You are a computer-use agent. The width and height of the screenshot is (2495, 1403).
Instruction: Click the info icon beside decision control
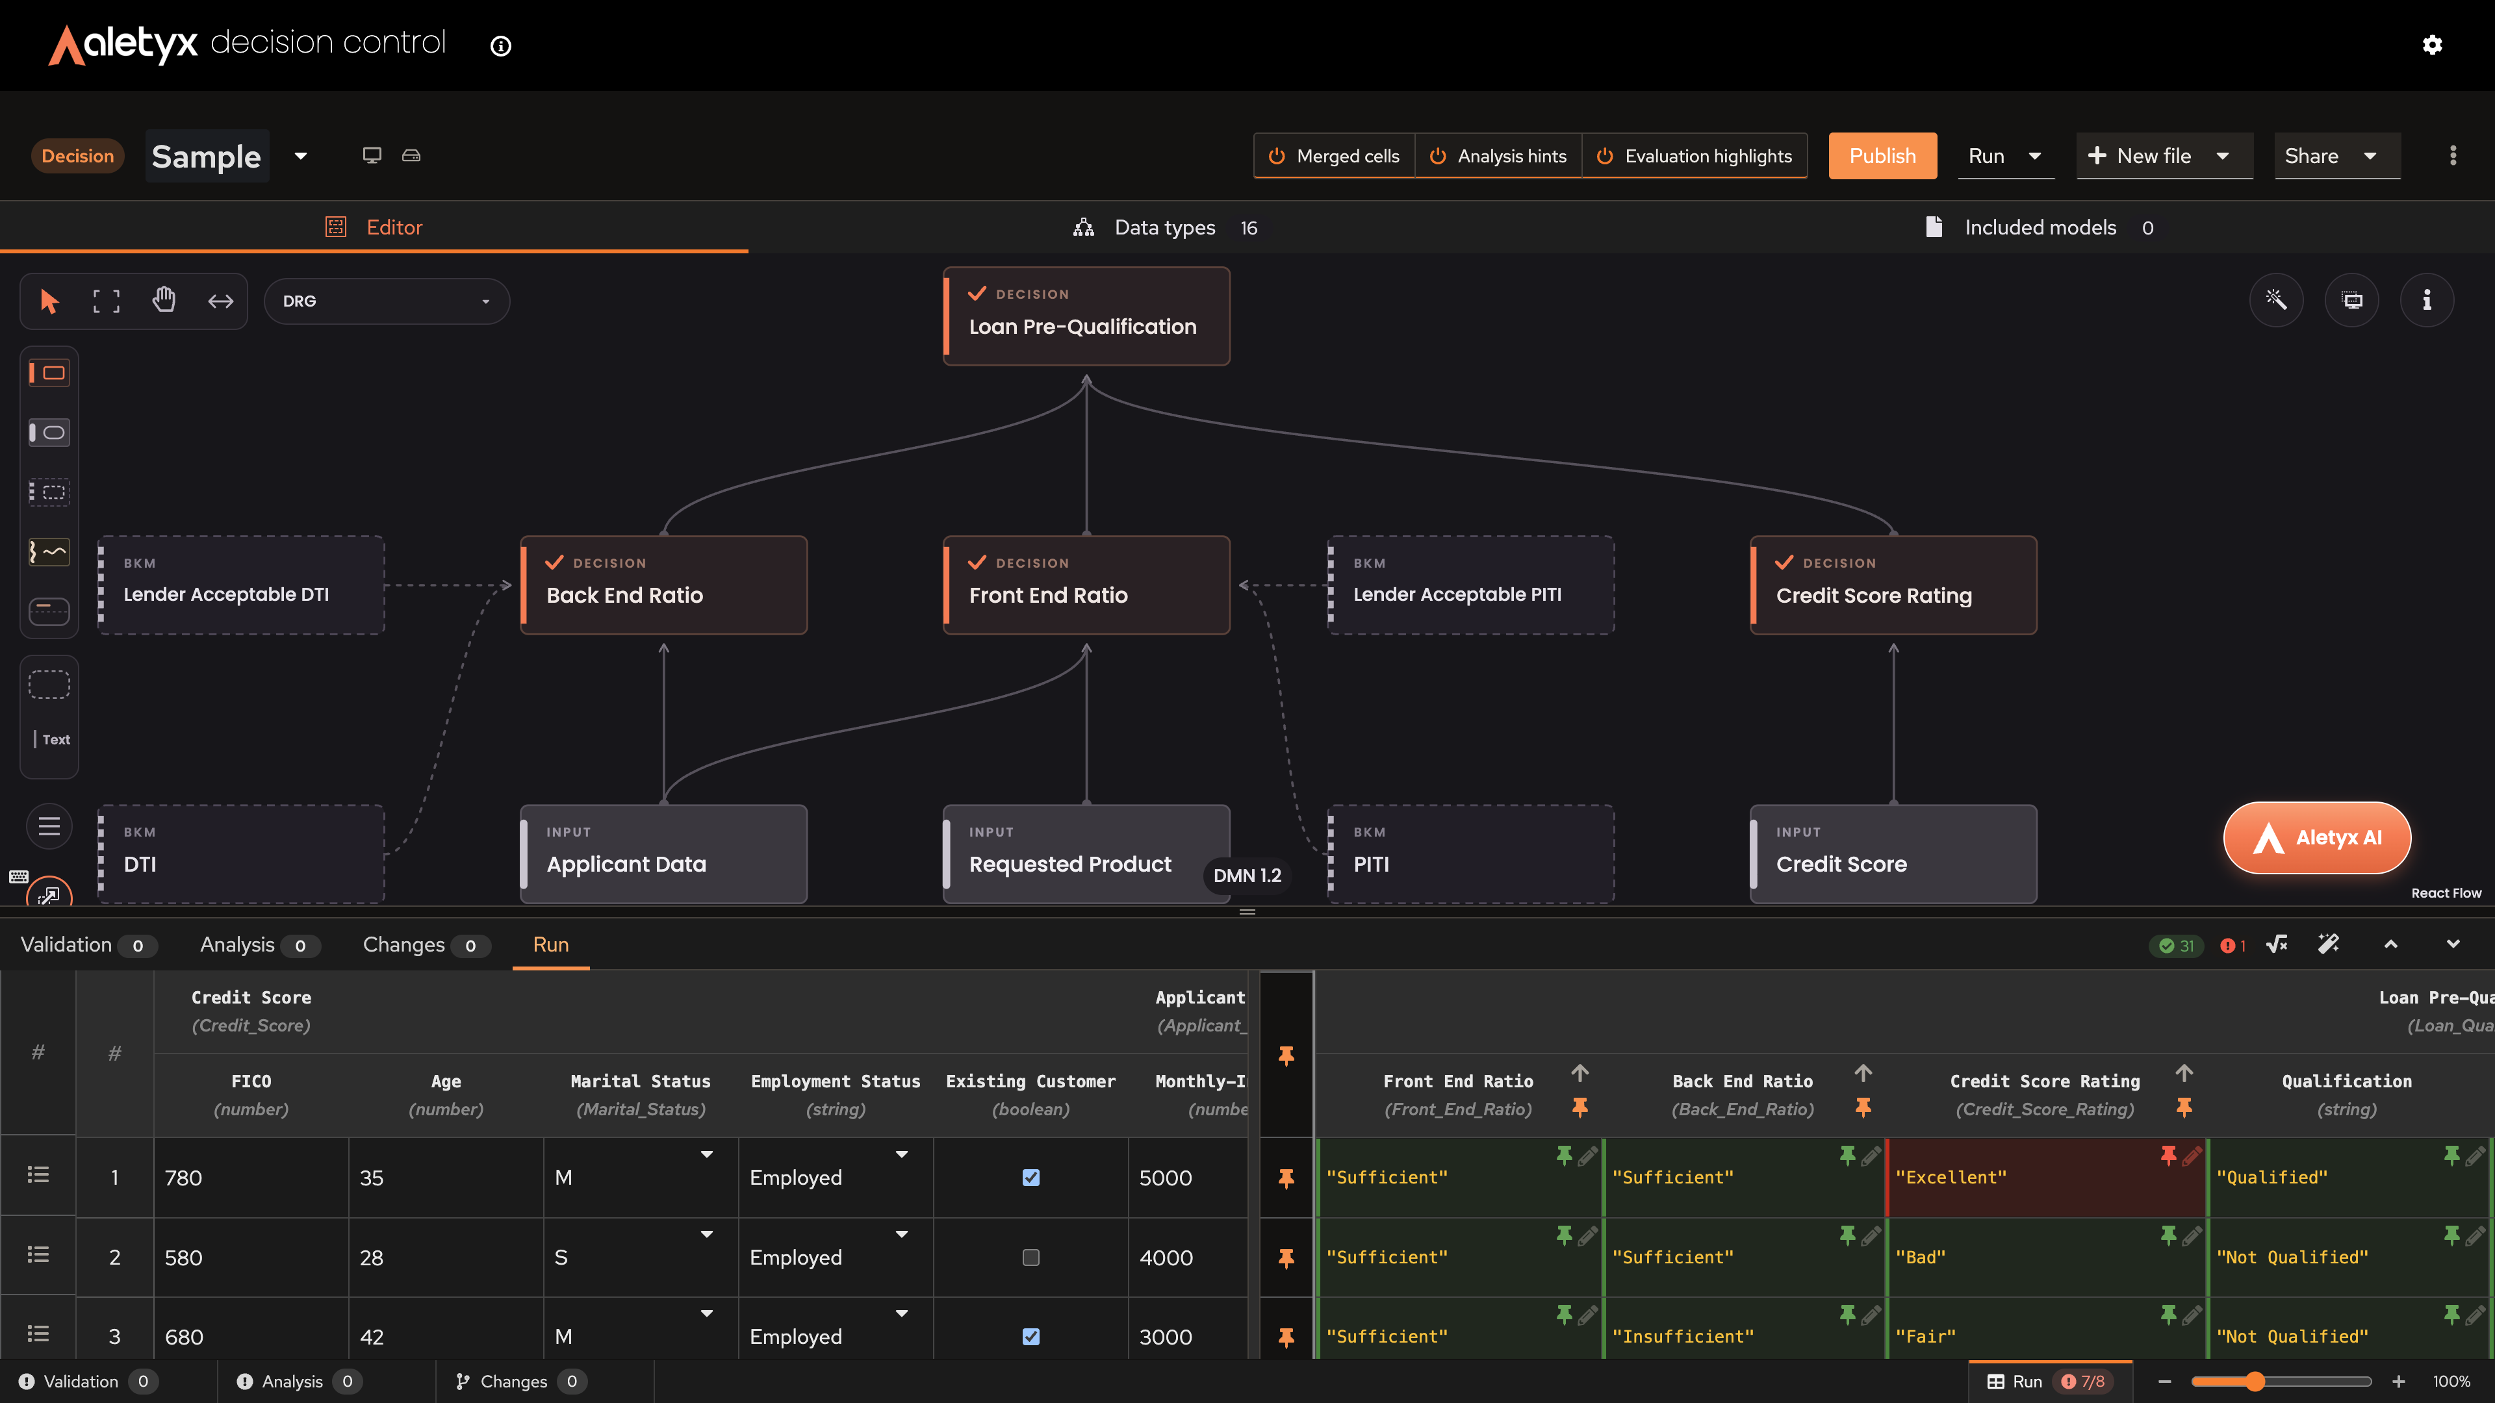(501, 45)
